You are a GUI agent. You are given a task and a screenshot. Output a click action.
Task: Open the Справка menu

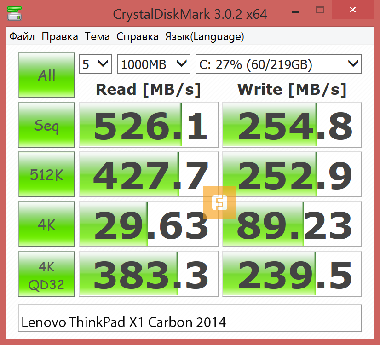tap(137, 37)
